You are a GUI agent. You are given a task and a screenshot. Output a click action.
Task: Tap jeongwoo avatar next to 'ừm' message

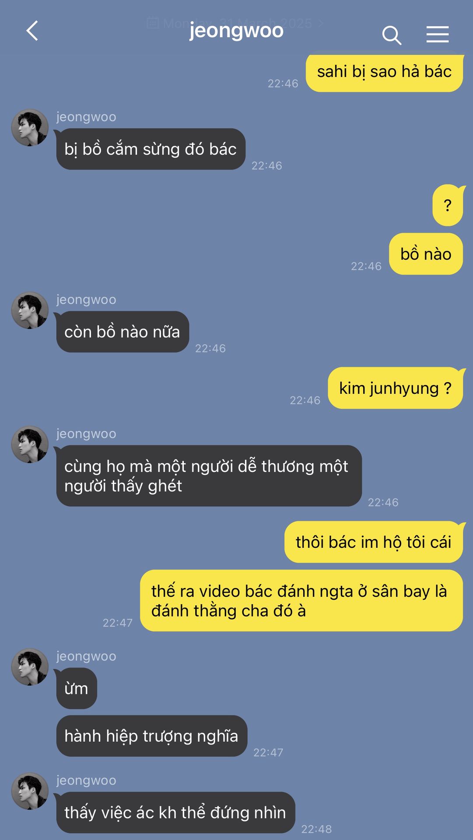click(30, 667)
